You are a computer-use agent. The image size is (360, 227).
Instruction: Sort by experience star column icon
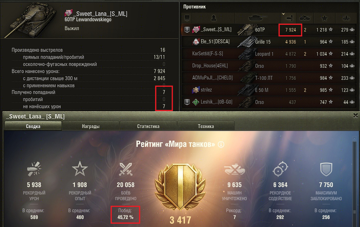(x=324, y=18)
